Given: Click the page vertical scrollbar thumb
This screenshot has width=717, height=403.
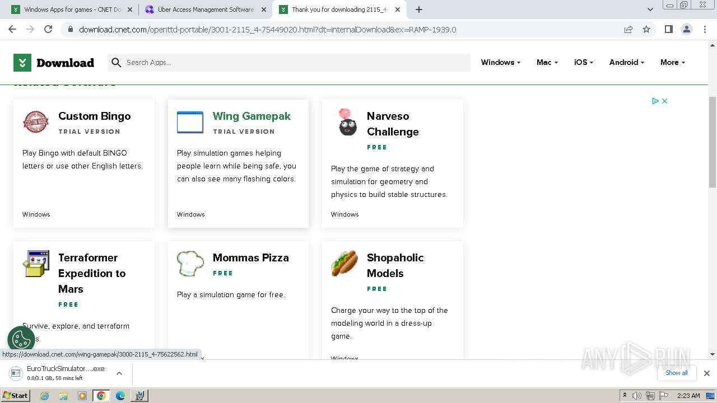Looking at the screenshot, I should (x=713, y=142).
